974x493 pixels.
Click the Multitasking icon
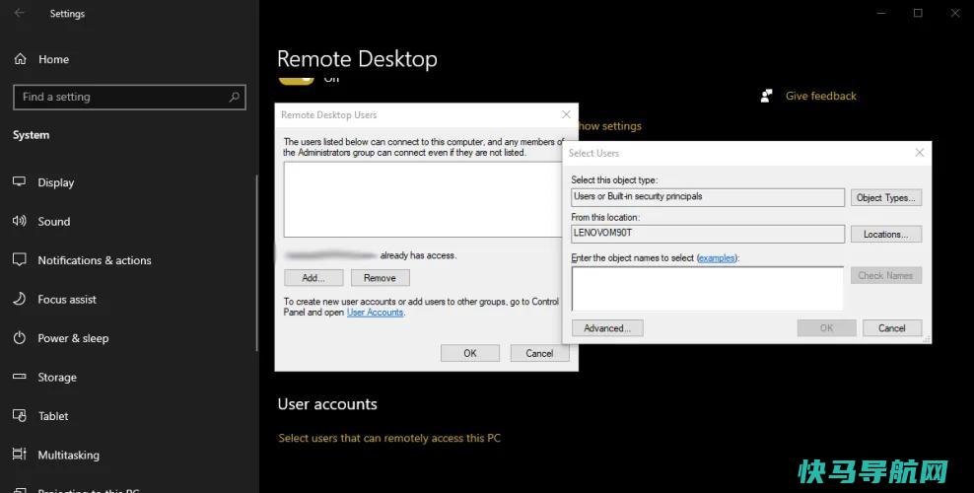[20, 454]
